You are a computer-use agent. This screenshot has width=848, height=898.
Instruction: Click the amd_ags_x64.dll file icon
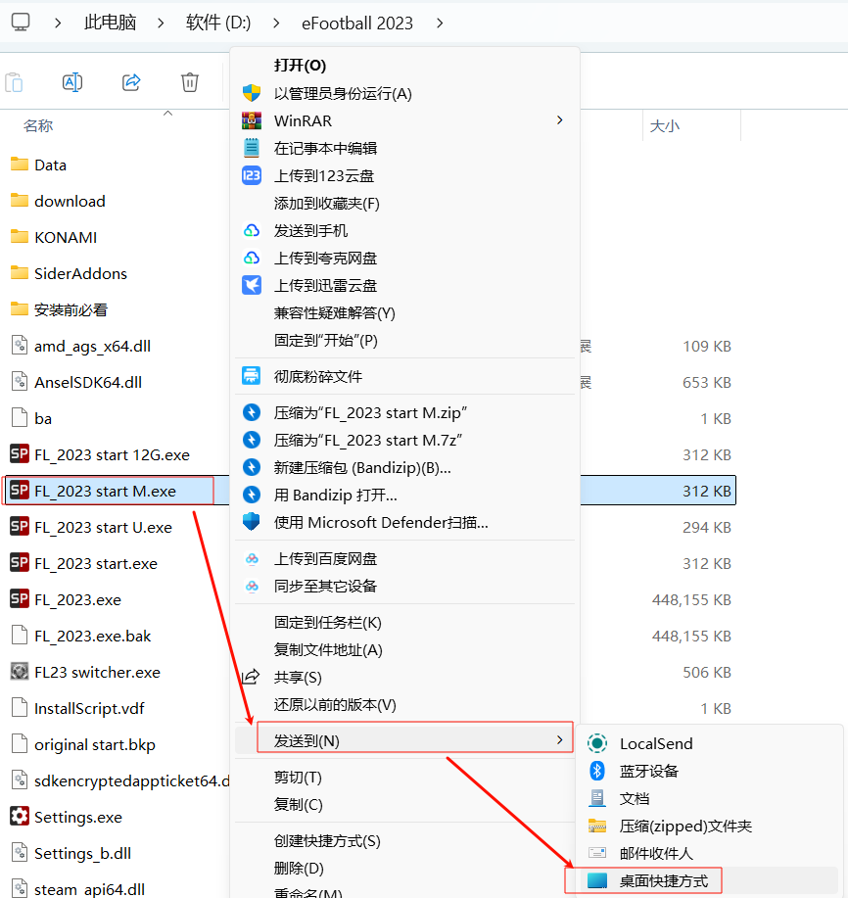(20, 346)
